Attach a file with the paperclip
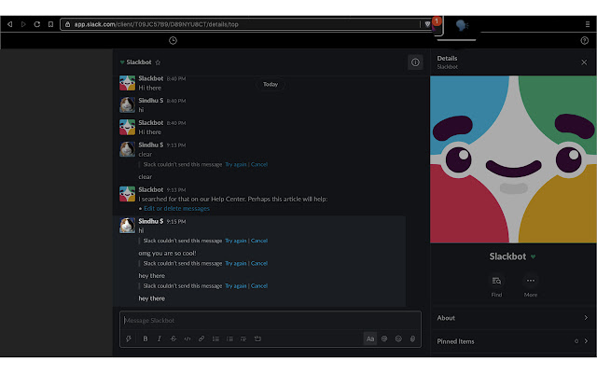Screen dimensions: 597x373 [x=412, y=338]
